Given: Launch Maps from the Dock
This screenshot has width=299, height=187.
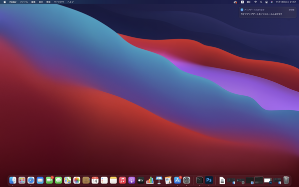Looking at the screenshot, I should point(68,180).
